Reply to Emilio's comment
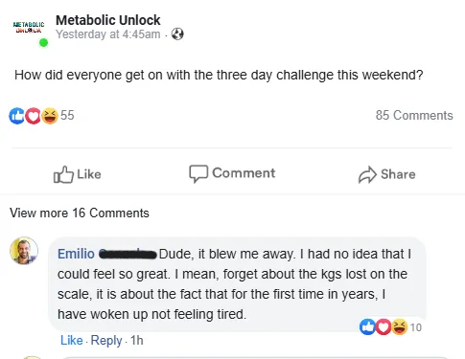Viewport: 465px width, 359px height. point(106,341)
